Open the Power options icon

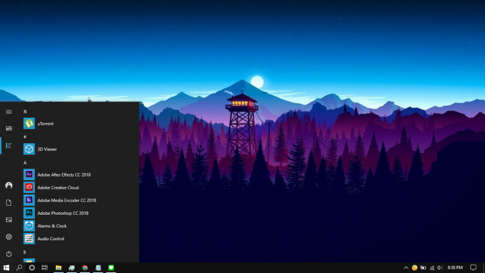(8, 254)
